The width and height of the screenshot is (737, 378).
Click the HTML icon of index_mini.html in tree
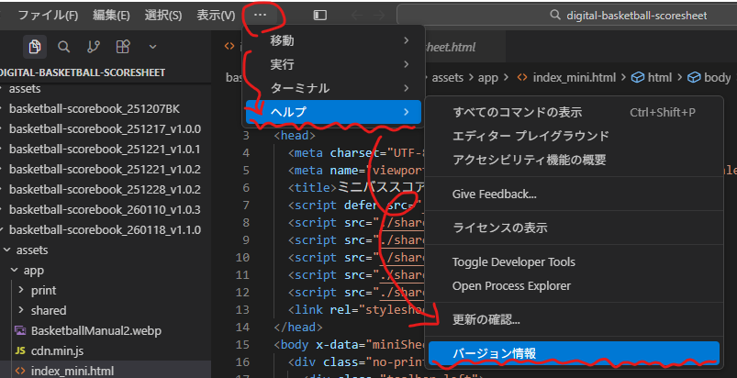click(x=20, y=371)
